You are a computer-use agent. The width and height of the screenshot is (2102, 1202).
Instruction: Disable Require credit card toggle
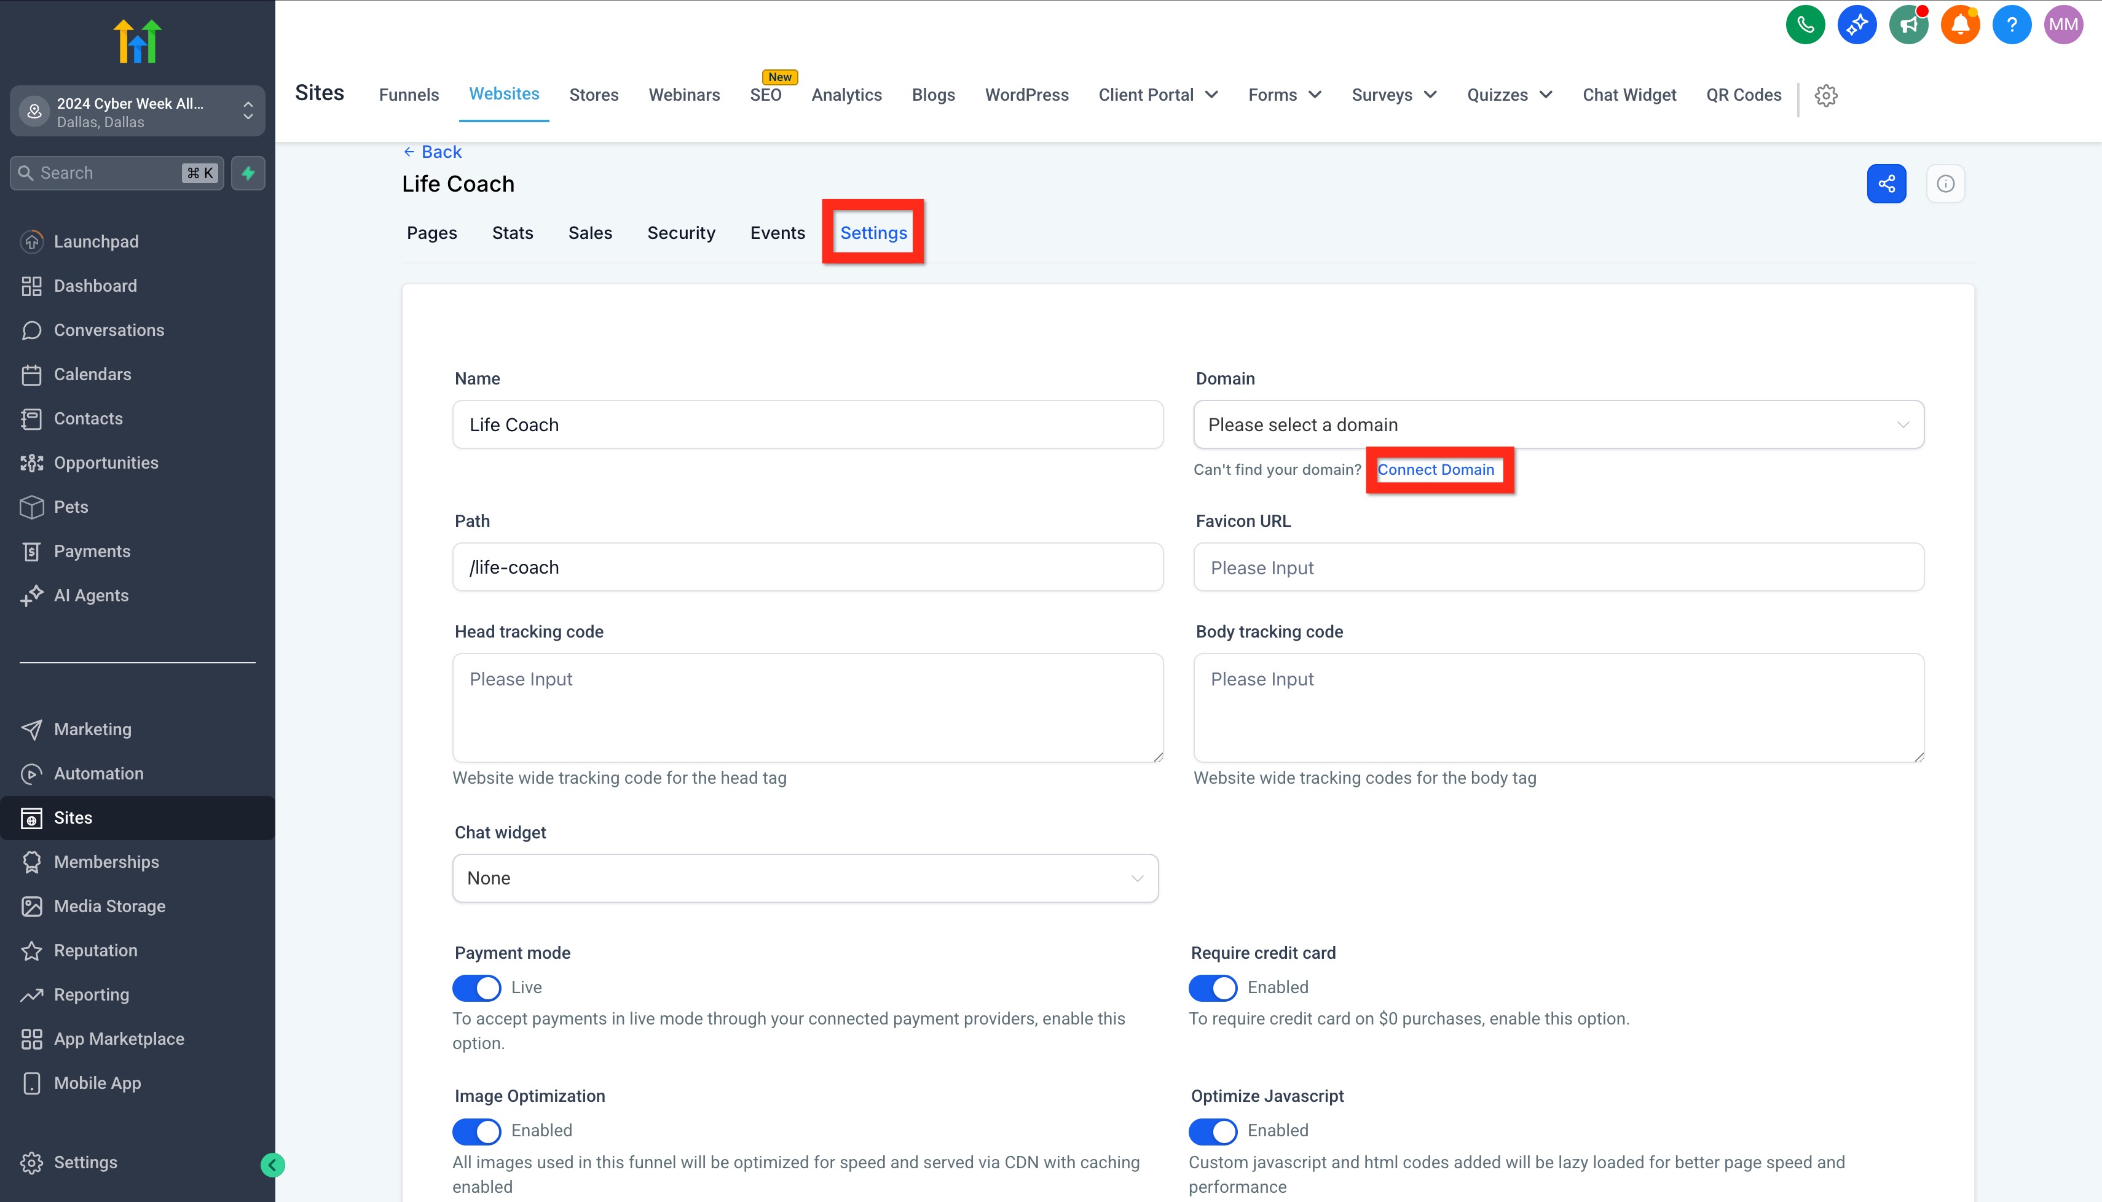1213,988
